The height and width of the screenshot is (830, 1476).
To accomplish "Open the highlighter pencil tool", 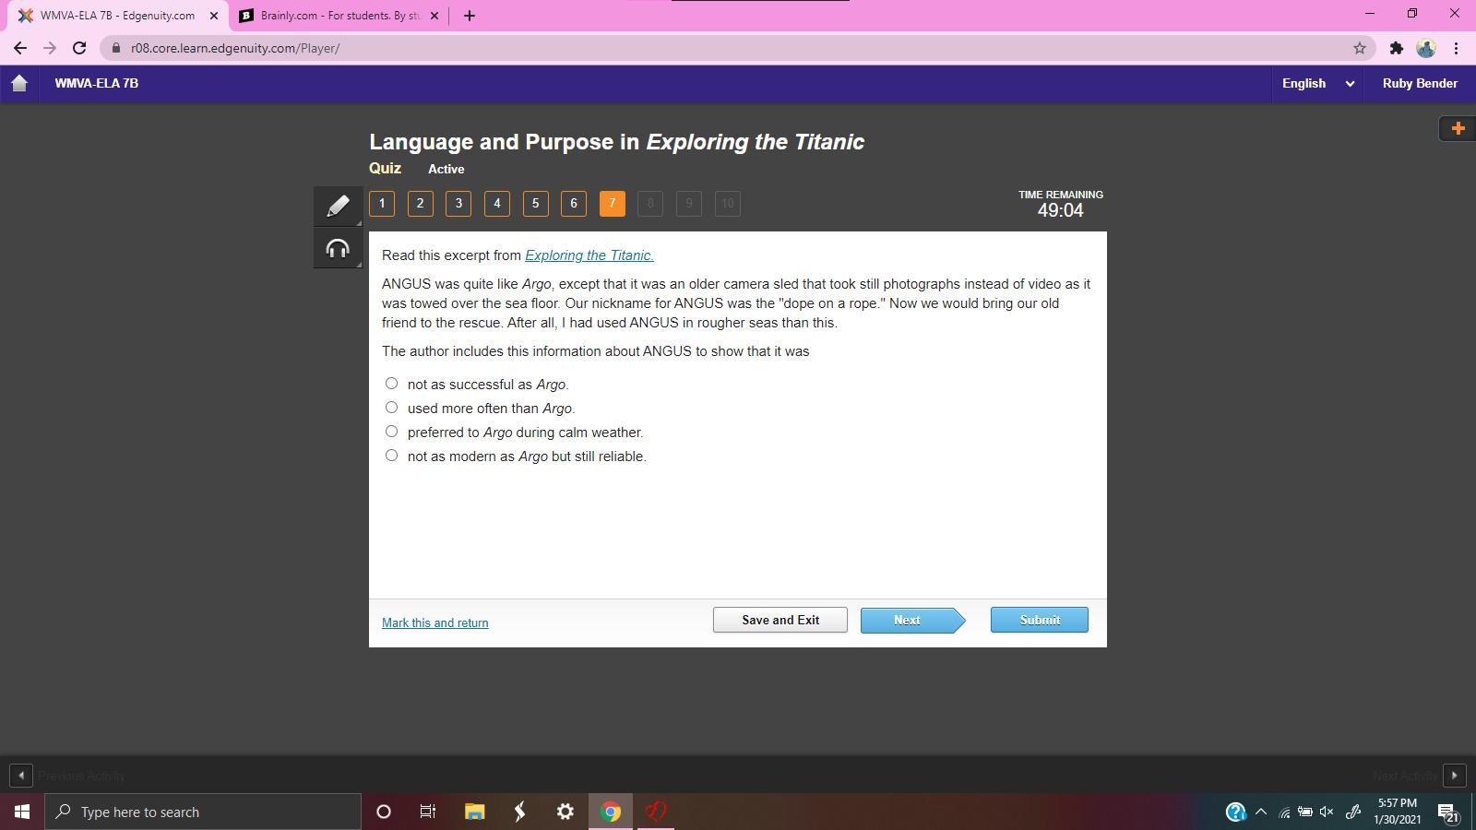I will (338, 206).
